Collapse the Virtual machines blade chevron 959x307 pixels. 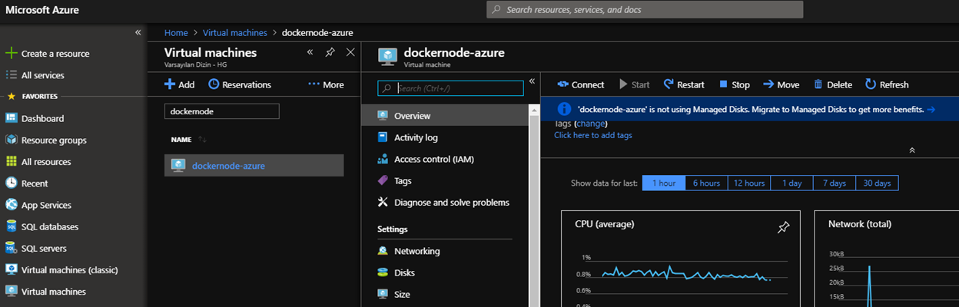pyautogui.click(x=310, y=52)
